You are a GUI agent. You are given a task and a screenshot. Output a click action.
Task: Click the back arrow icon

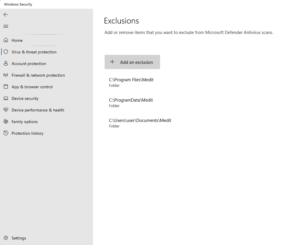click(6, 15)
